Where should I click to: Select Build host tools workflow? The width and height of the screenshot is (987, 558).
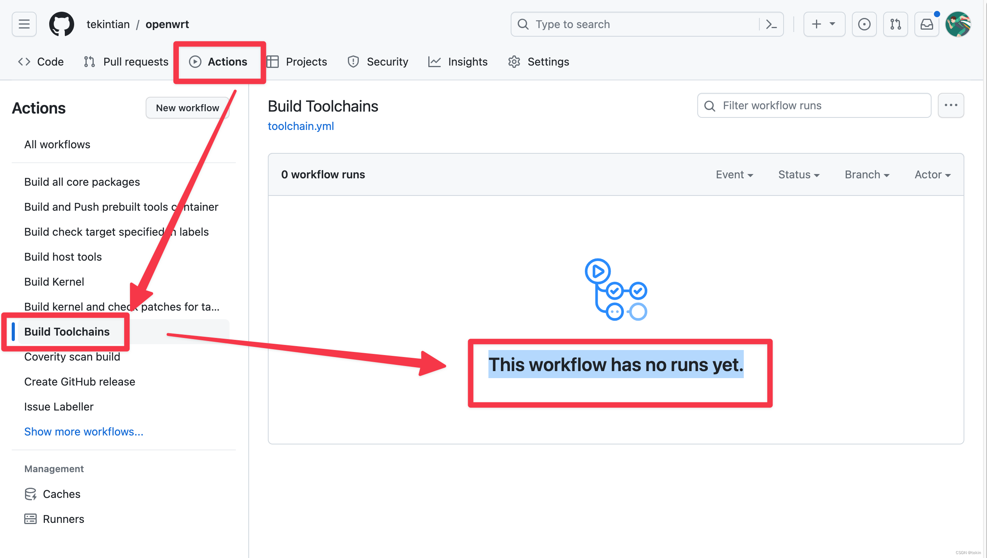pos(124,257)
